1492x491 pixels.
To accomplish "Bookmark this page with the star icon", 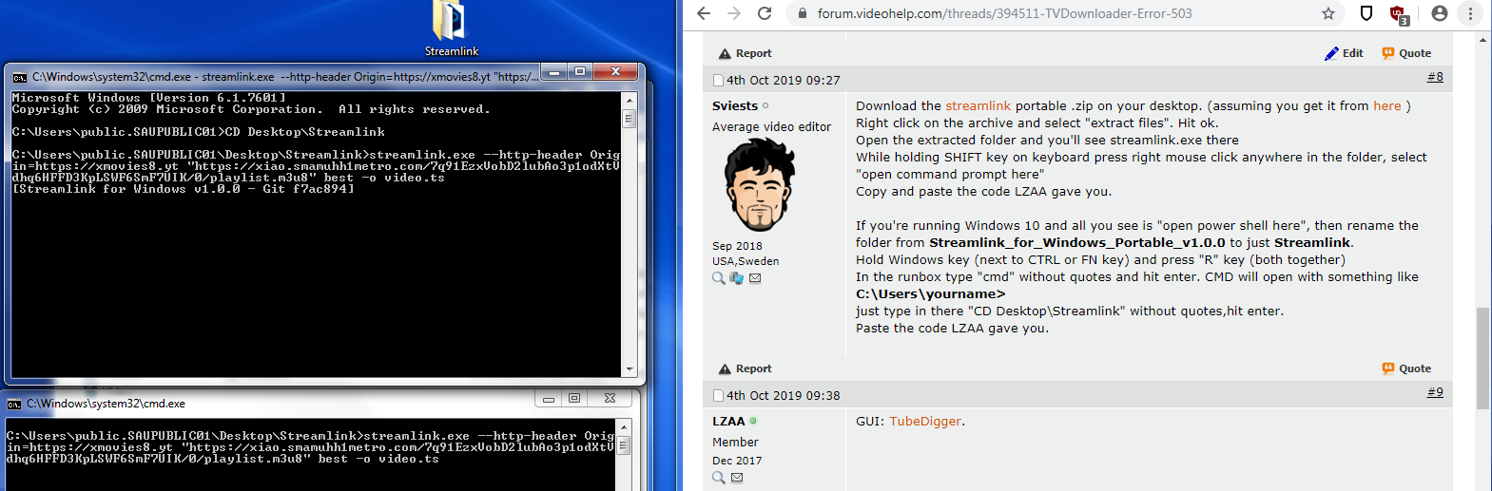I will (x=1328, y=13).
